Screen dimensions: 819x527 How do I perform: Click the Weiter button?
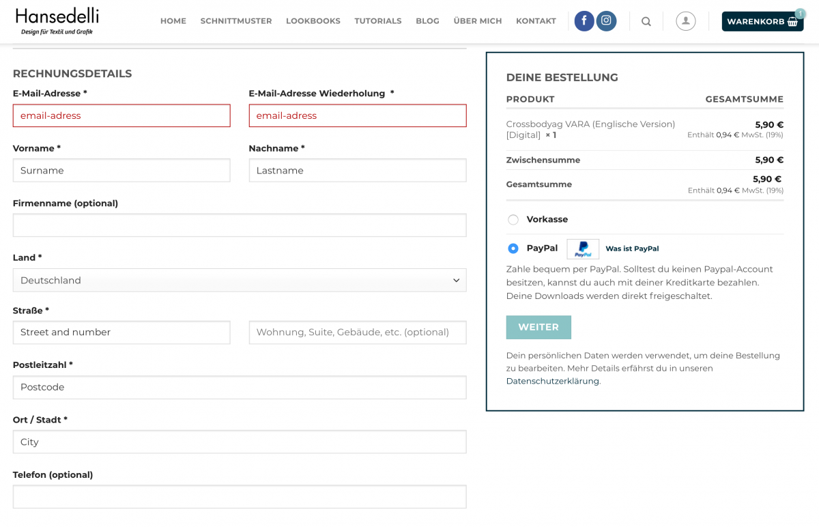click(x=538, y=327)
